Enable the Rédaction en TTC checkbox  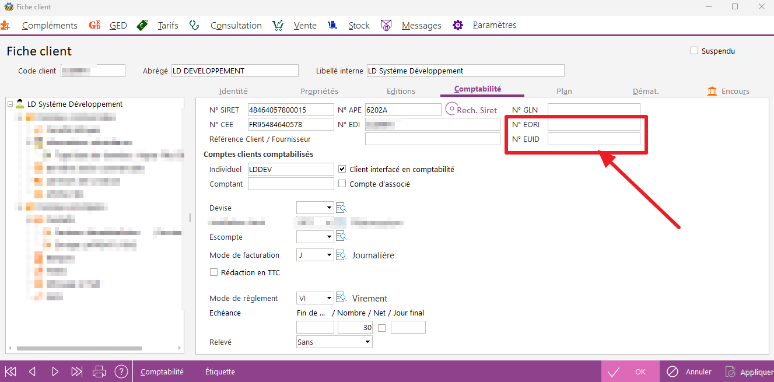tap(213, 272)
